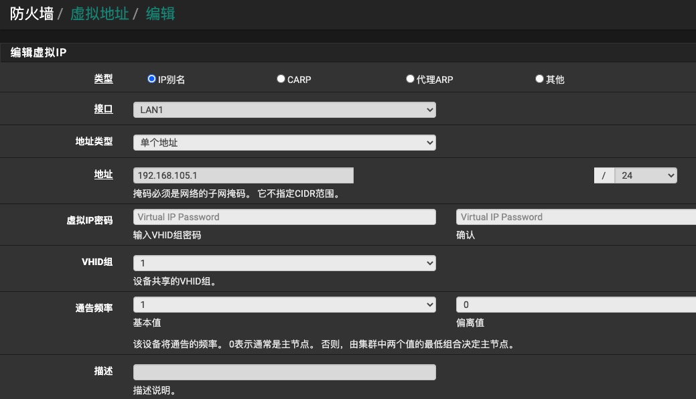
Task: Expand the VHID组 dropdown
Action: point(284,263)
